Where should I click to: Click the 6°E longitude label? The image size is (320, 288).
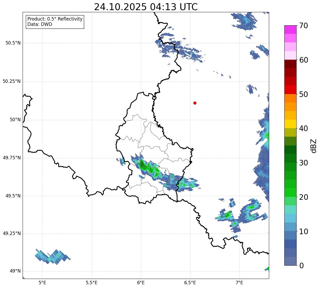click(x=141, y=282)
